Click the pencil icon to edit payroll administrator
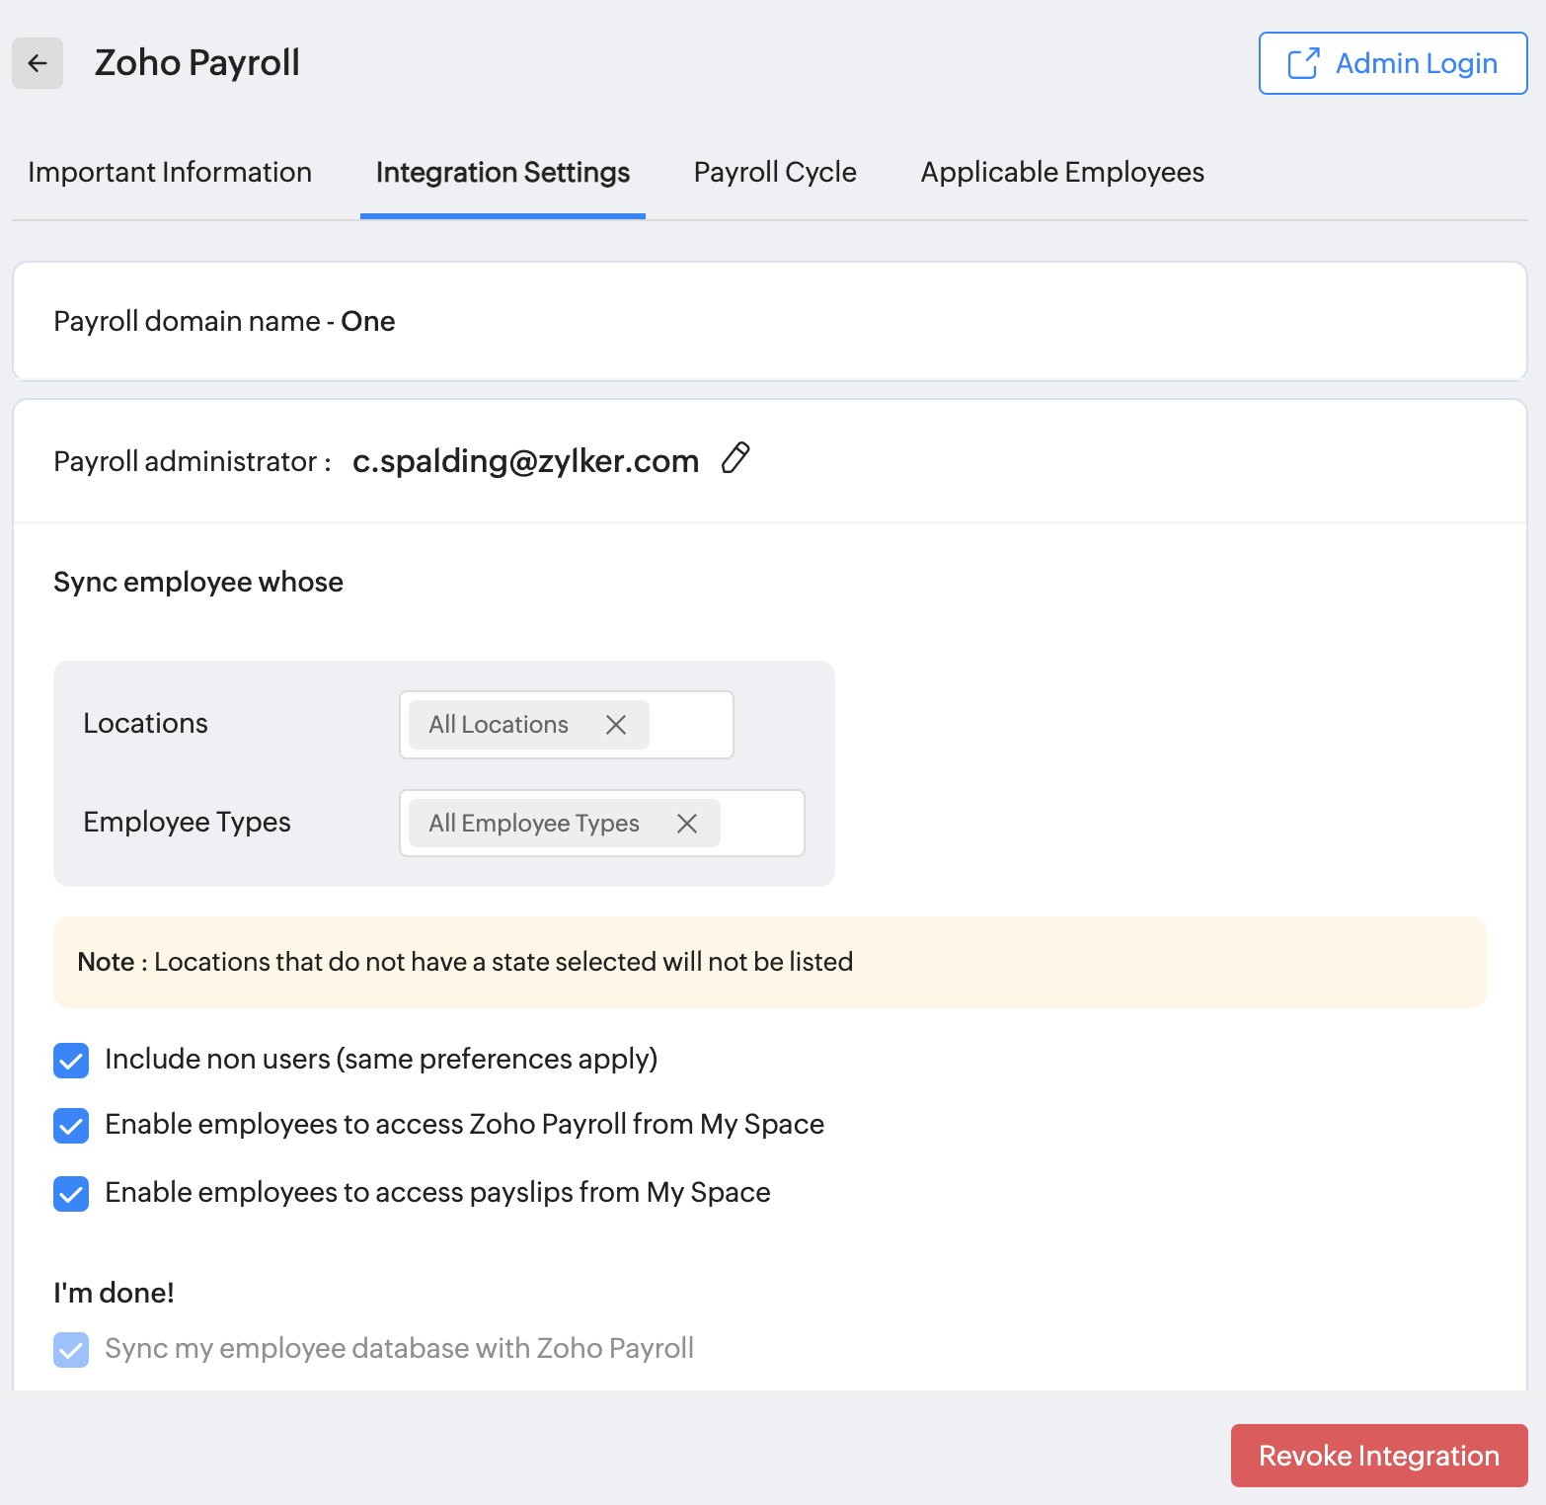 735,458
